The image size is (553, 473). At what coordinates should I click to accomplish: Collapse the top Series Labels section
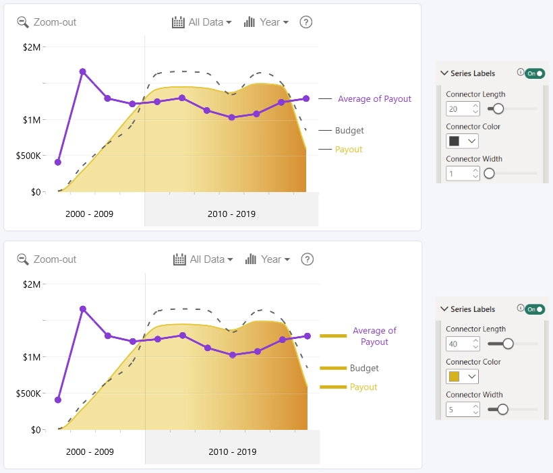click(444, 73)
